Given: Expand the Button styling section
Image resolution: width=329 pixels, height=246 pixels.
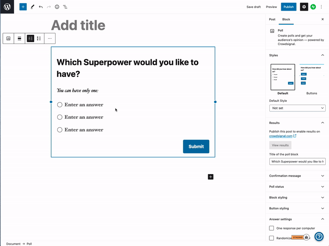Looking at the screenshot, I should click(x=297, y=208).
